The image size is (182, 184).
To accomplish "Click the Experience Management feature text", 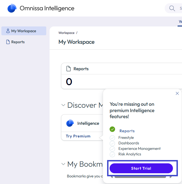I will point(139,148).
